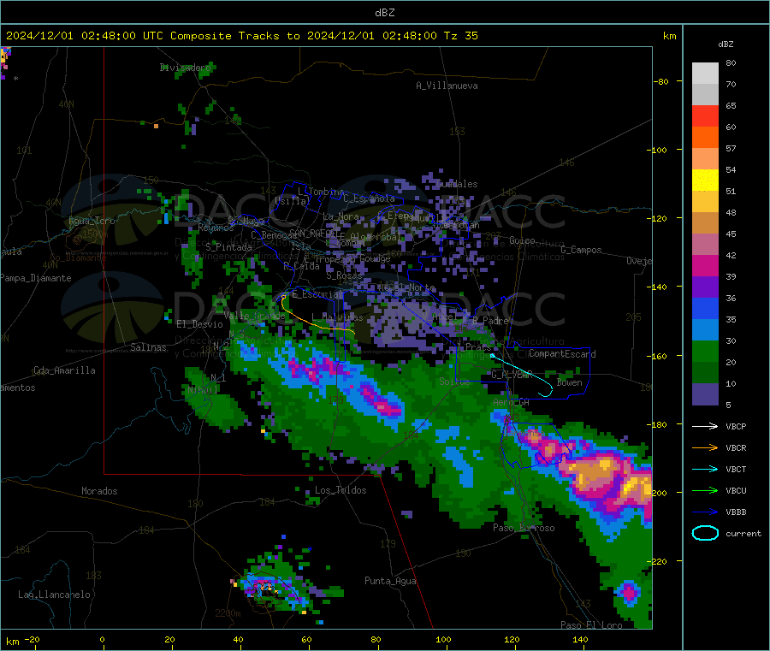Image resolution: width=770 pixels, height=651 pixels.
Task: Select the slate 5–10 dBZ color band
Action: click(x=705, y=394)
